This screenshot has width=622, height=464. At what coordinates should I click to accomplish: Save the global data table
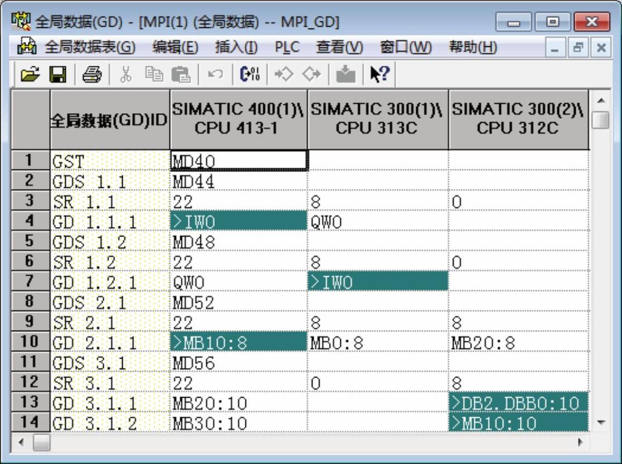coord(59,74)
